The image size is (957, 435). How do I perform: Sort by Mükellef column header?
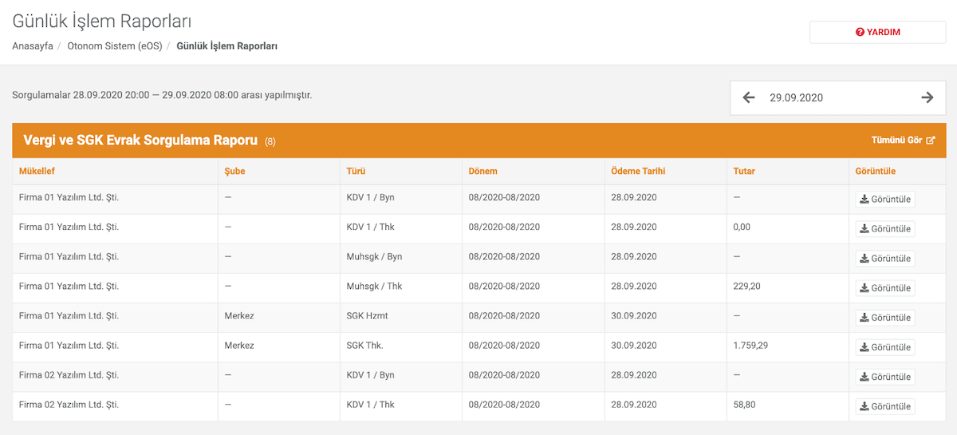coord(37,171)
